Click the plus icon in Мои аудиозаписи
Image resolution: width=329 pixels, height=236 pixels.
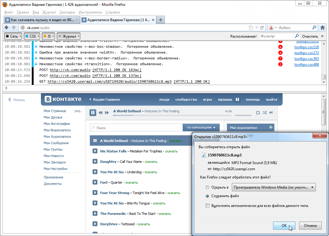(x=271, y=127)
